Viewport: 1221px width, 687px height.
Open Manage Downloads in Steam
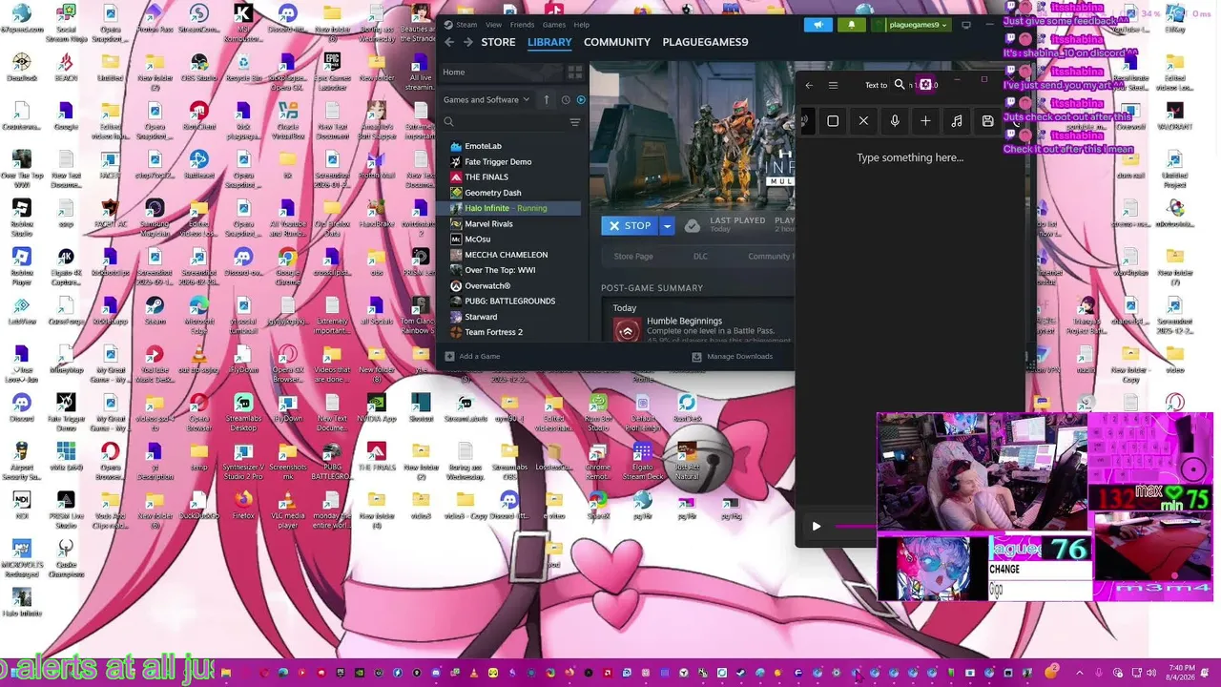[x=733, y=357]
